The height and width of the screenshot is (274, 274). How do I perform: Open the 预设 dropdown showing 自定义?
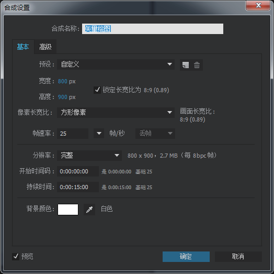pos(116,64)
